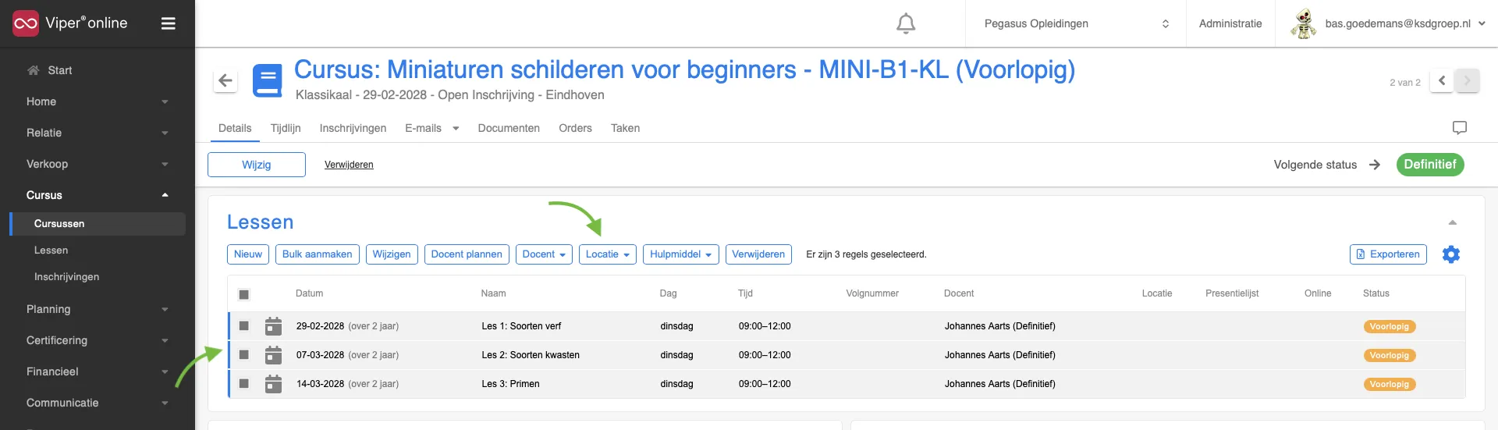Expand the Verkoop sidebar menu
Image resolution: width=1498 pixels, height=430 pixels.
click(98, 164)
